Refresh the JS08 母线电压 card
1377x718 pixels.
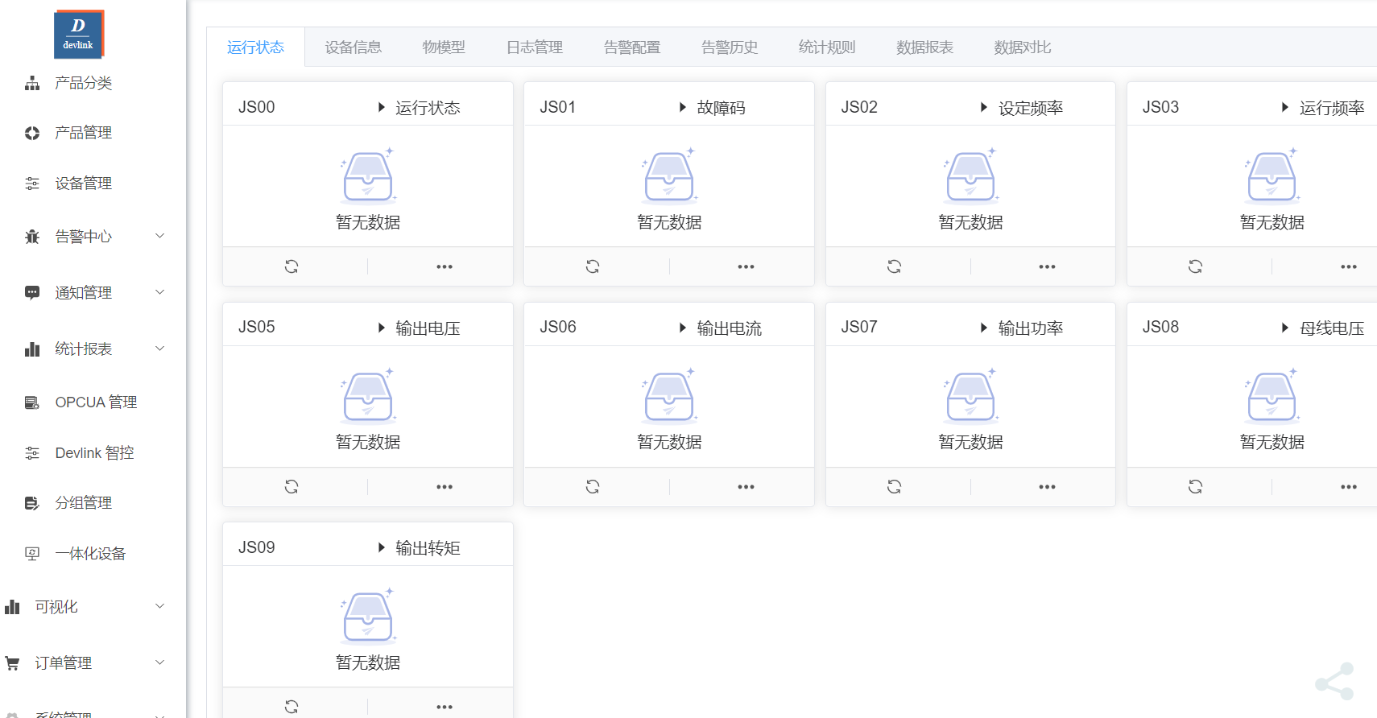pos(1195,486)
